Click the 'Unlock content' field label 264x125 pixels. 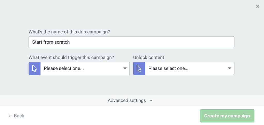[x=149, y=57]
